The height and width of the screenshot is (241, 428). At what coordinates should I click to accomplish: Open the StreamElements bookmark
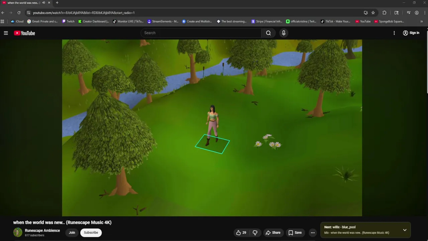click(163, 21)
